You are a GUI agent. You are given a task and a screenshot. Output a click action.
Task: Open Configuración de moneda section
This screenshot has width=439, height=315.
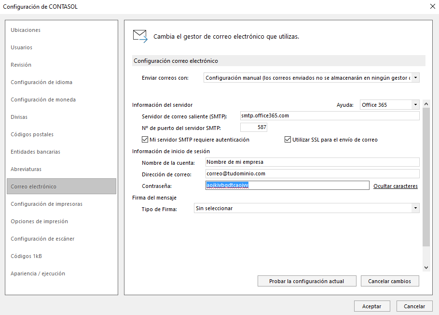[x=43, y=100]
